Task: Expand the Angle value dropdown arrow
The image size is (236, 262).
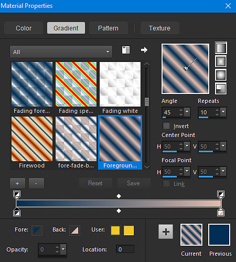Action: point(187,111)
